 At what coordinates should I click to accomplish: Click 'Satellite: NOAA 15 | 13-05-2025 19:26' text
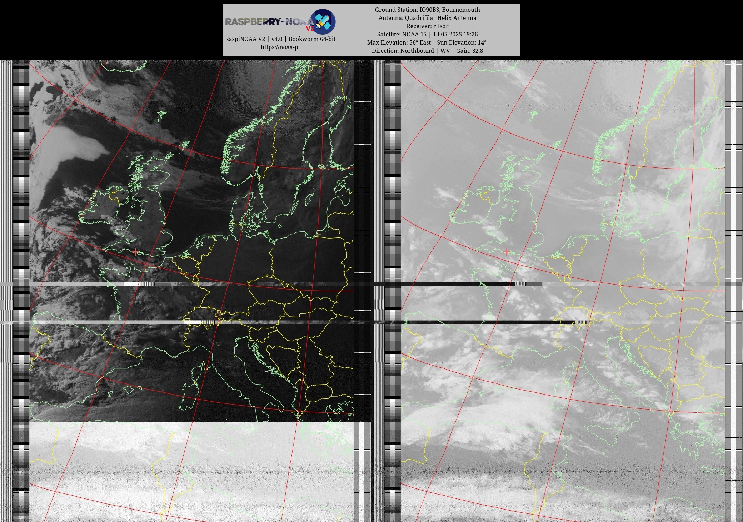click(x=427, y=34)
